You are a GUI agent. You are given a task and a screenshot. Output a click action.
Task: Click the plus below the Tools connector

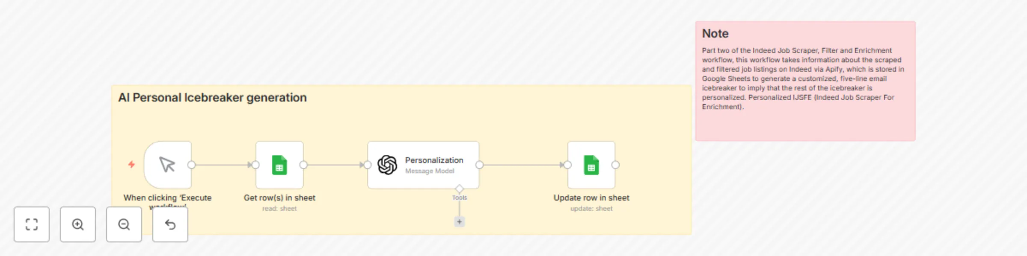pyautogui.click(x=460, y=221)
